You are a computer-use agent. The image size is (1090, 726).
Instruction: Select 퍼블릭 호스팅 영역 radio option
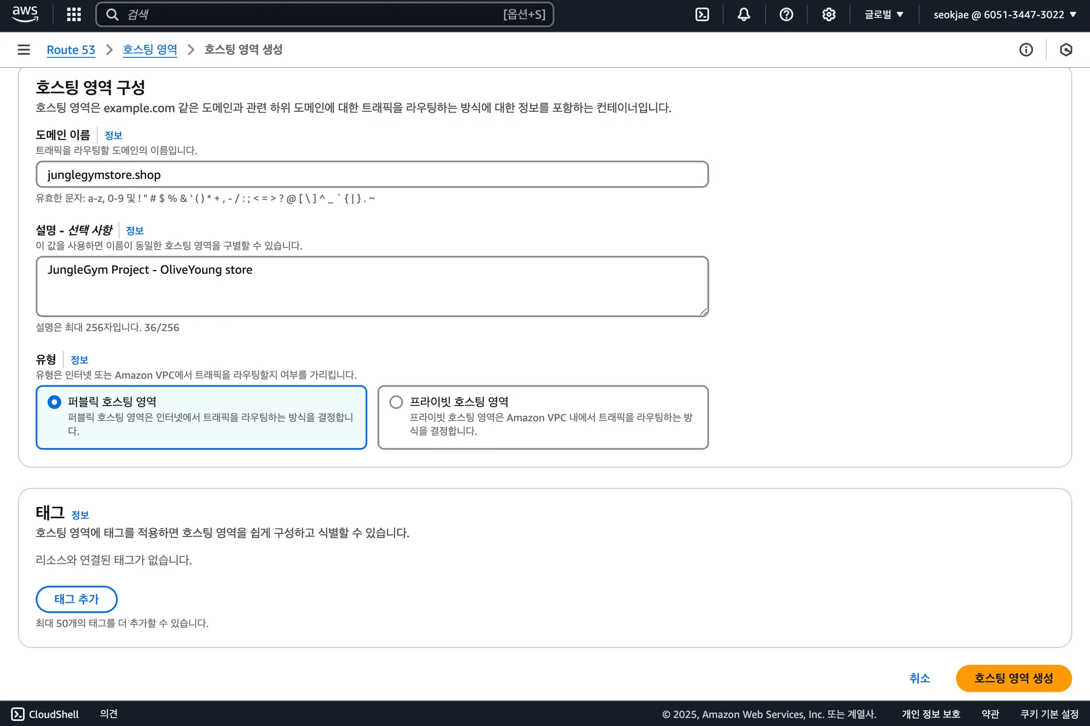[x=54, y=402]
